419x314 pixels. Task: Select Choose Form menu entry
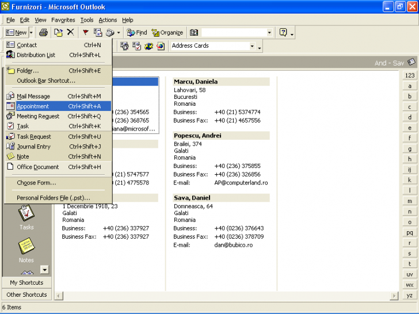pos(58,183)
